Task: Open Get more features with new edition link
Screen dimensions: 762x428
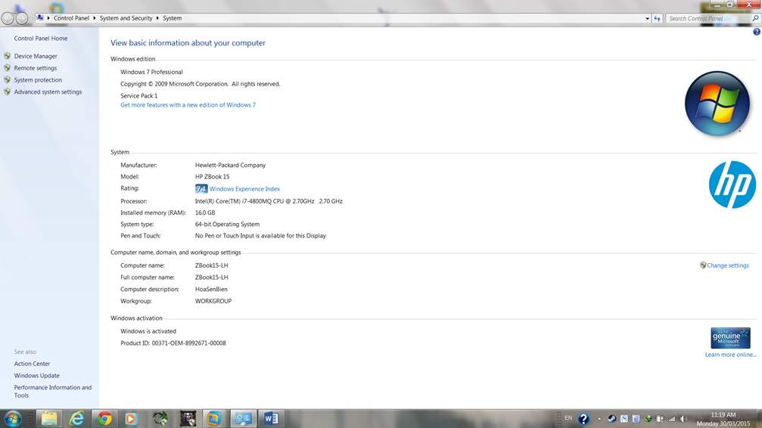Action: tap(188, 105)
